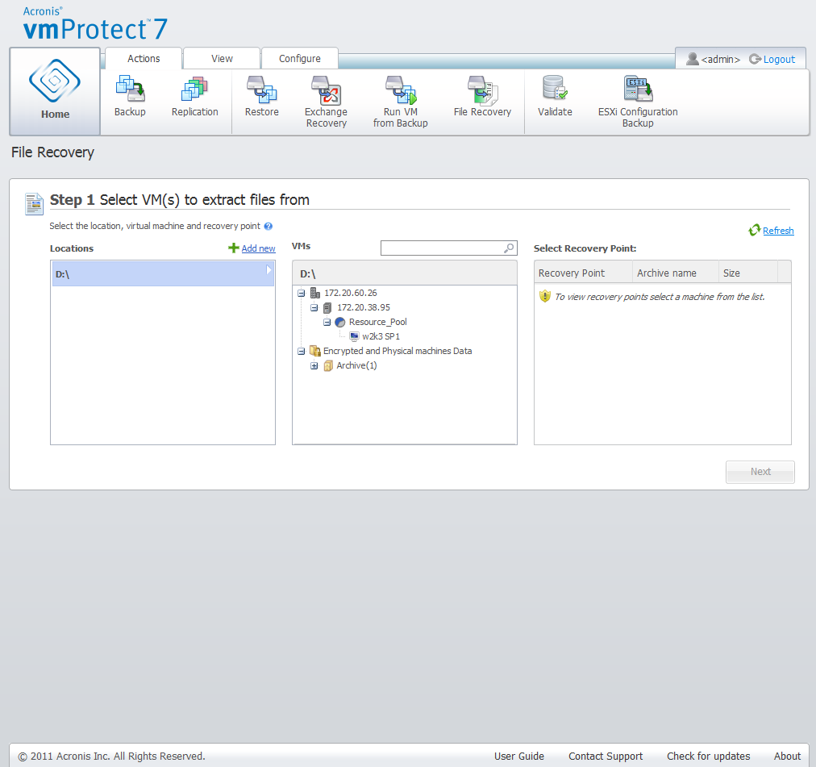Click the Step 1 document icon

click(x=35, y=203)
